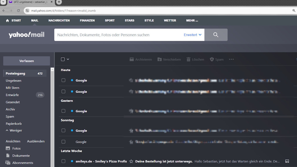
Task: Check the Google email under Gestern
Action: coord(63,111)
